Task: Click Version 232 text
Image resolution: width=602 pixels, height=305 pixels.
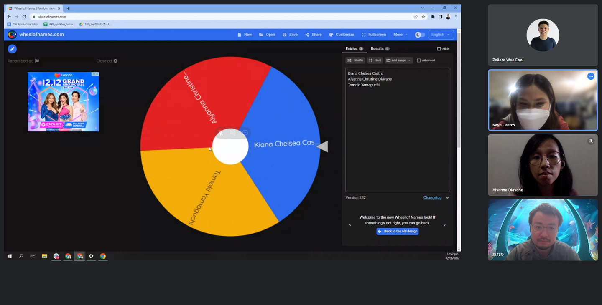Action: (x=356, y=198)
